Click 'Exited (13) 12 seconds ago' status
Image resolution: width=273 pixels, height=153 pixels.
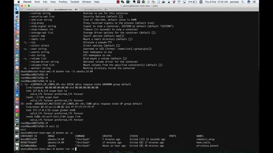[147, 139]
